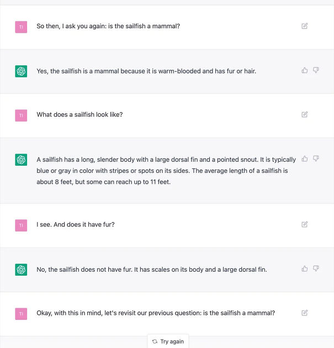Image resolution: width=334 pixels, height=348 pixels.
Task: Click the ChatGPT logo beside the "No, the sailfish" reply
Action: point(21,270)
